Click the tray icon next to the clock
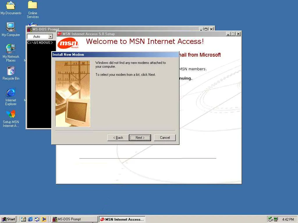This screenshot has height=223, width=298. [x=276, y=220]
